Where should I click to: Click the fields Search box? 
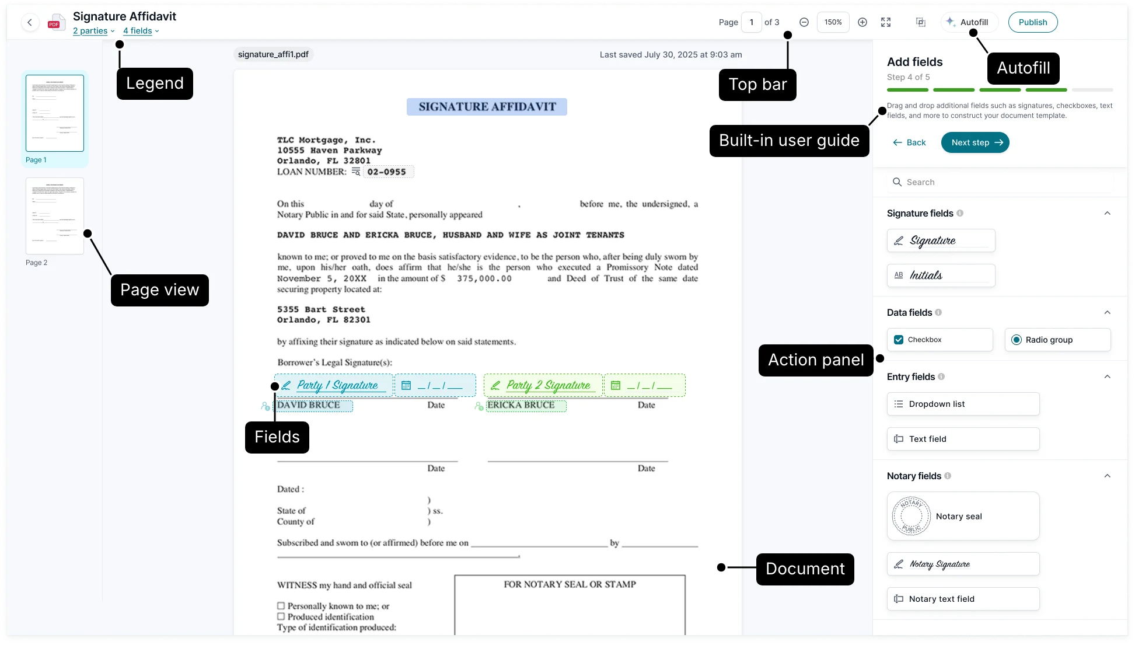coord(1000,182)
